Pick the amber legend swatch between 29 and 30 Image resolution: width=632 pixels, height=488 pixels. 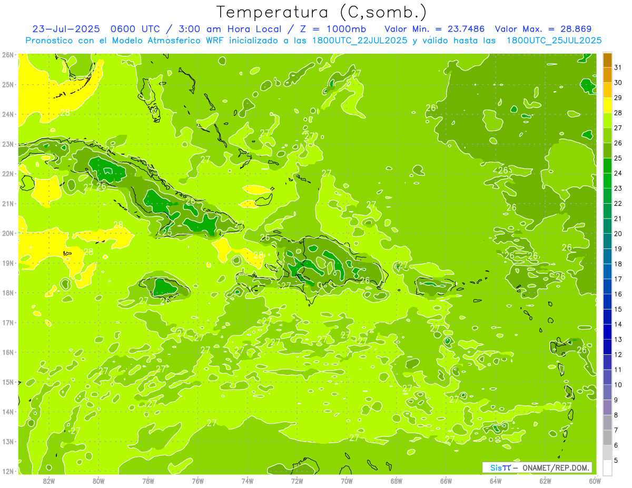607,90
